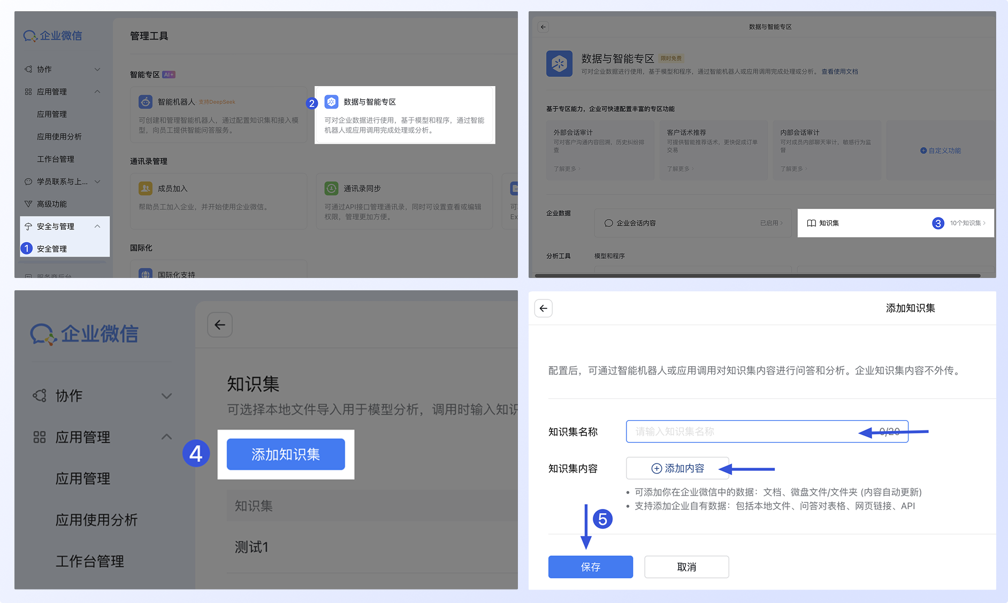Click the 客户话术推荐 card
Image resolution: width=1008 pixels, height=603 pixels.
[x=713, y=150]
